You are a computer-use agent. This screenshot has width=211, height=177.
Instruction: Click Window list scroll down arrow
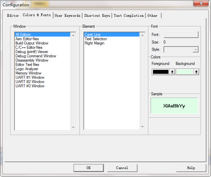73,127
